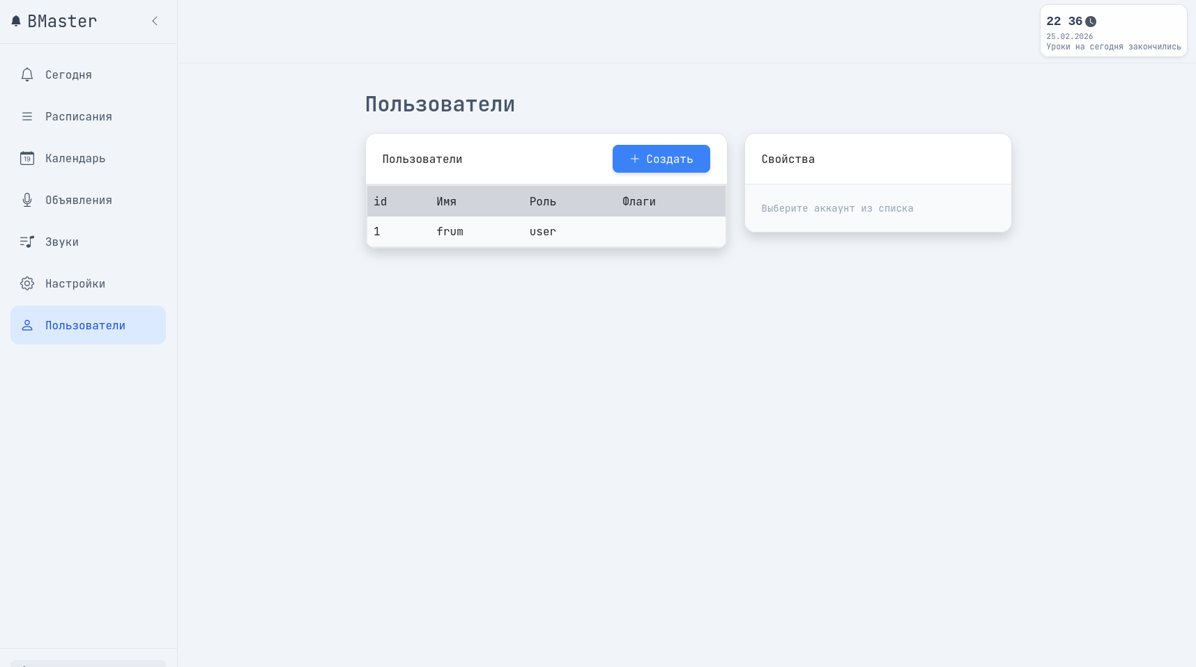Click the BMaster bell logo icon
Image resolution: width=1196 pixels, height=667 pixels.
(x=16, y=22)
